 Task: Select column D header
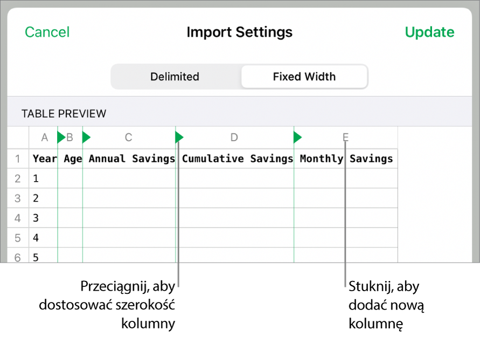tap(234, 137)
